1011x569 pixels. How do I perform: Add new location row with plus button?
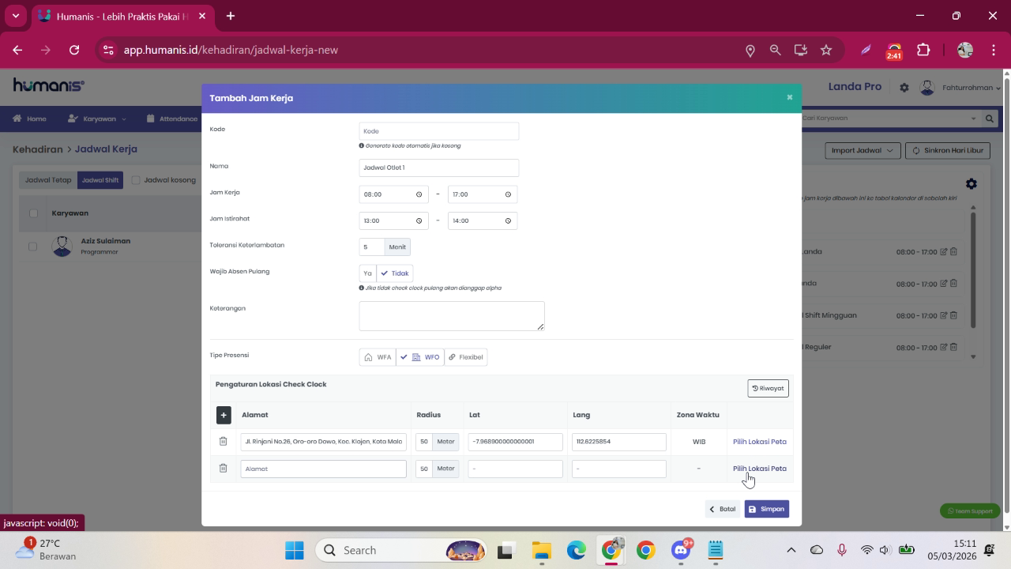click(224, 415)
